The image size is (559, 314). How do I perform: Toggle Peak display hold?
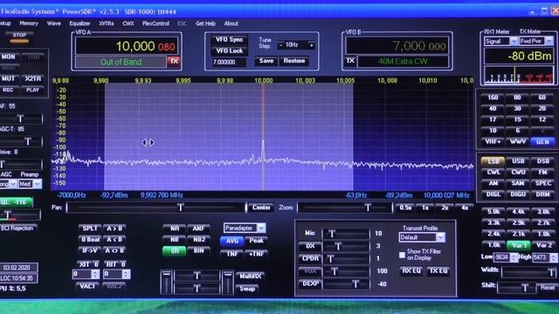coord(256,241)
